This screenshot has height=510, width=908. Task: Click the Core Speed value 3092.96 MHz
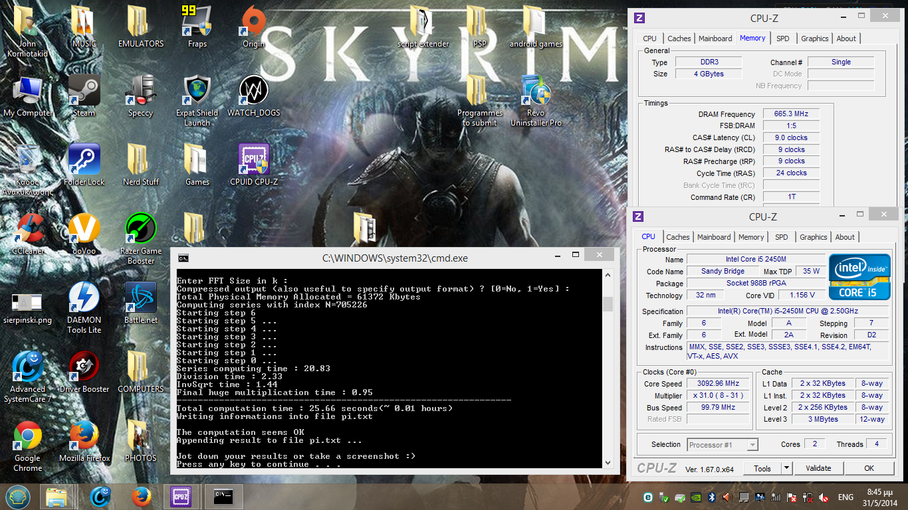coord(719,384)
